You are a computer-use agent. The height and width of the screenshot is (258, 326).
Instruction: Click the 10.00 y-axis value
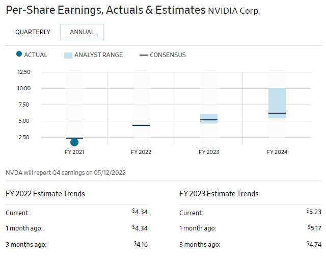[x=24, y=88]
